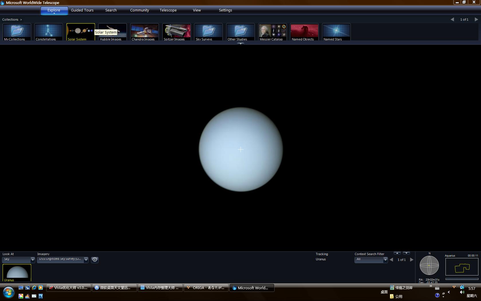This screenshot has width=481, height=301.
Task: Go to next context results page
Action: coord(412,259)
